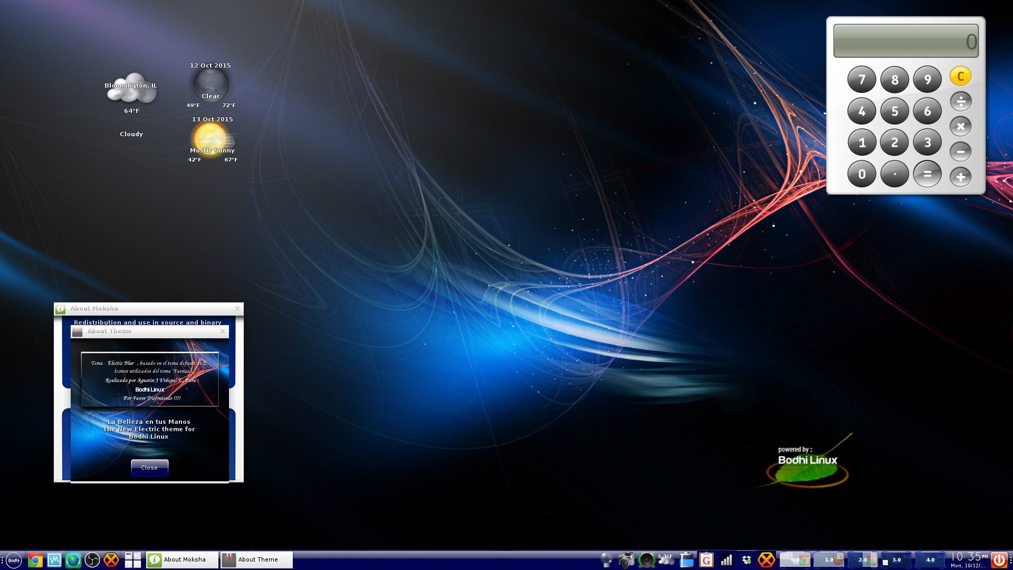The image size is (1013, 570).
Task: Switch to virtual desktop 3-0 in pager
Action: 896,560
